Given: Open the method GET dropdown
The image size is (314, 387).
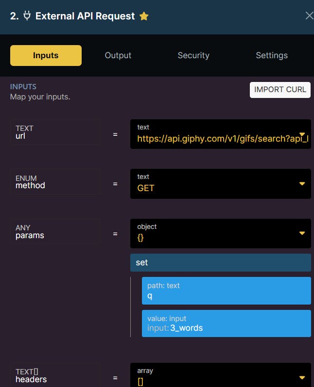Looking at the screenshot, I should tap(302, 184).
